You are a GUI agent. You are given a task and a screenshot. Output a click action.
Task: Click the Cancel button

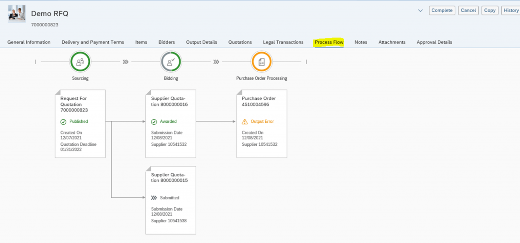coord(468,10)
